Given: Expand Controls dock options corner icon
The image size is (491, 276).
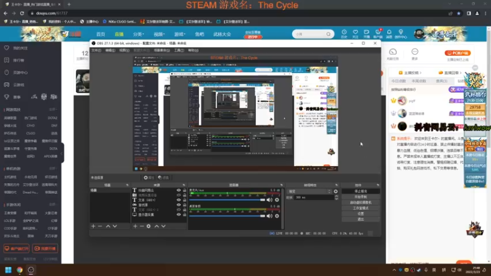Looking at the screenshot, I should (x=378, y=185).
